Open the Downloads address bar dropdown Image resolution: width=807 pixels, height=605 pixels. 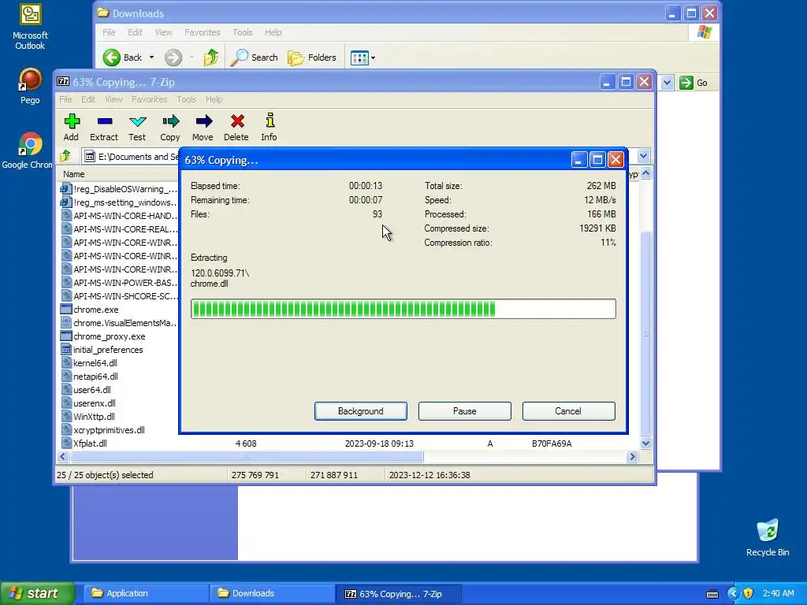point(668,83)
